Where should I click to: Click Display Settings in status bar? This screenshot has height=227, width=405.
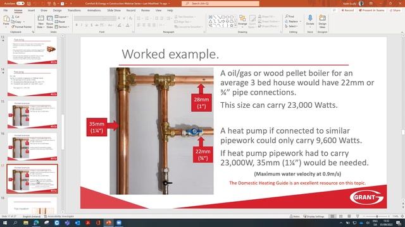point(313,216)
